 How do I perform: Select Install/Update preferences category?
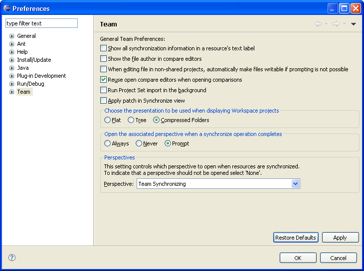click(x=34, y=60)
